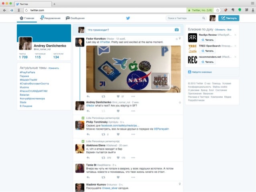256x192 pixels.
Task: Reply to Alekhova Elena's tweet
Action: pyautogui.click(x=88, y=158)
